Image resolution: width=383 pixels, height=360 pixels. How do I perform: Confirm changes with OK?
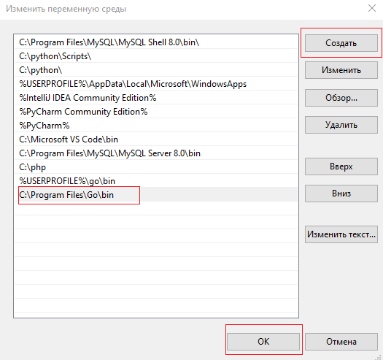[x=263, y=342]
